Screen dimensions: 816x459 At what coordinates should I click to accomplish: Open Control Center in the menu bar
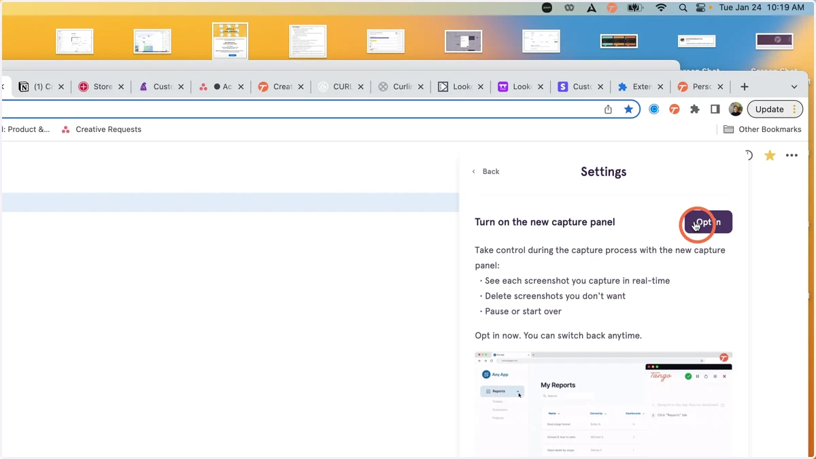coord(702,7)
